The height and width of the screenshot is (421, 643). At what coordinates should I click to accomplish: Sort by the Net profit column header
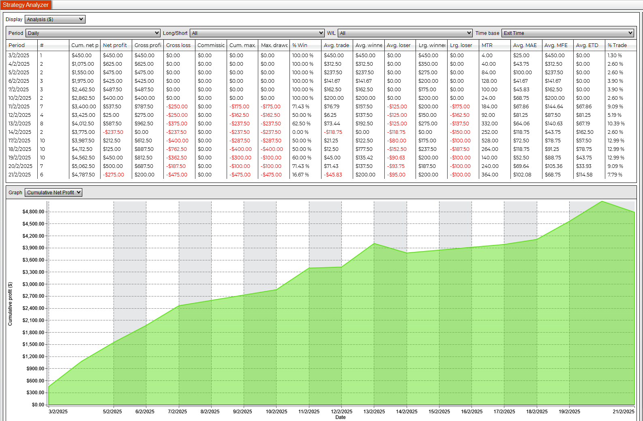pyautogui.click(x=115, y=45)
